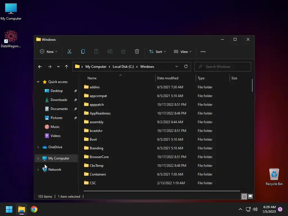Expand the Network tree node

(x=38, y=170)
